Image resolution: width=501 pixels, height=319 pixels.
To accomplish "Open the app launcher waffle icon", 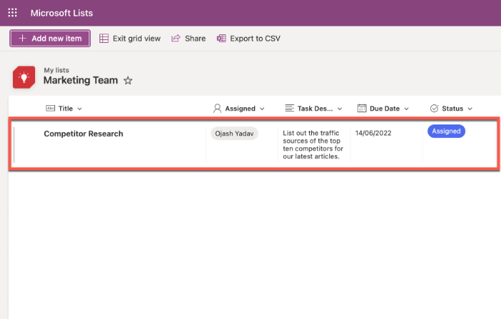I will (x=12, y=13).
